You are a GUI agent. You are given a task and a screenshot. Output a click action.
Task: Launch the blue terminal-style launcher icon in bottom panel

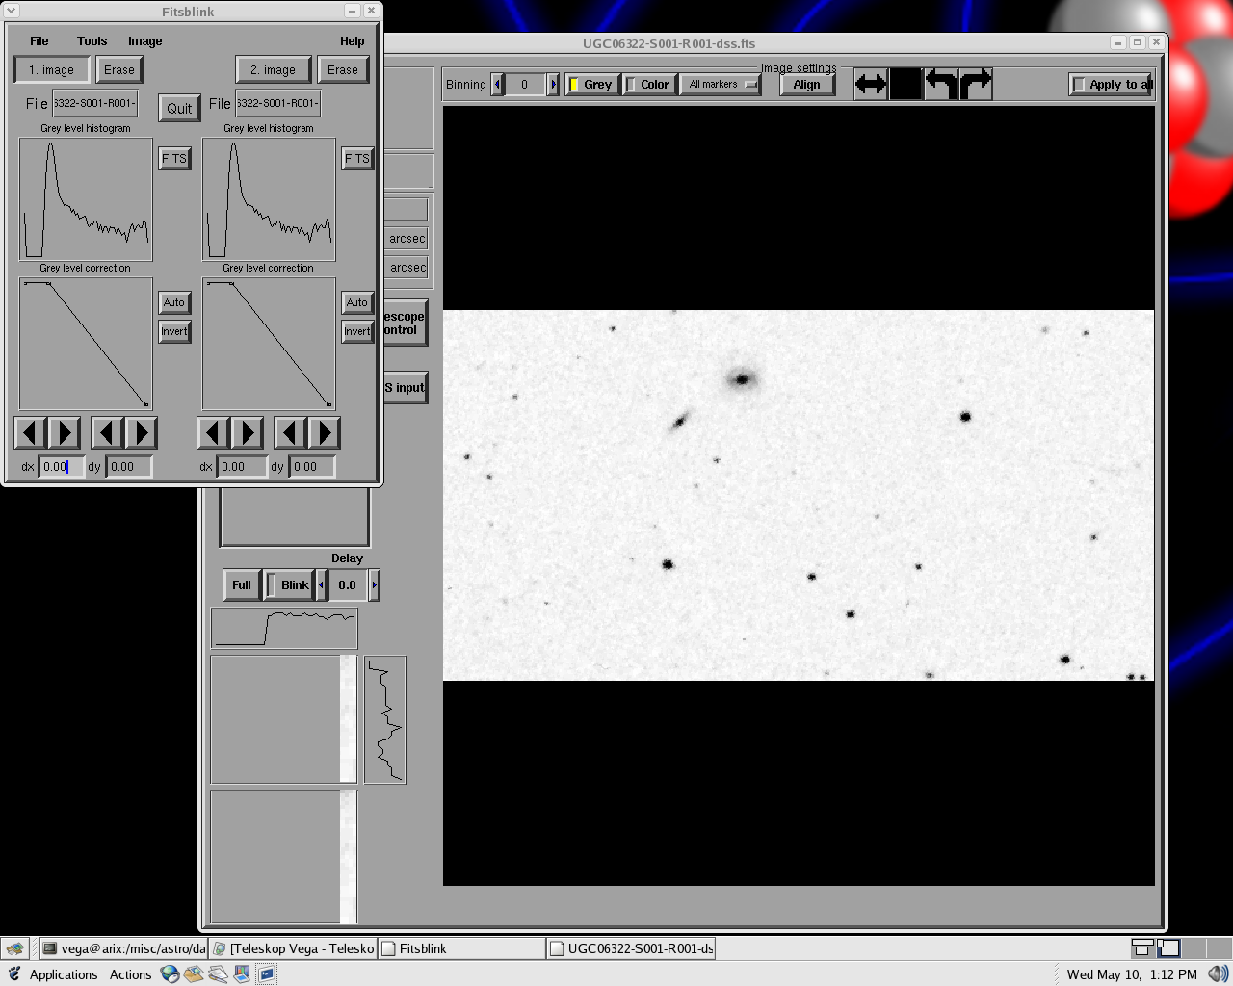tap(266, 974)
